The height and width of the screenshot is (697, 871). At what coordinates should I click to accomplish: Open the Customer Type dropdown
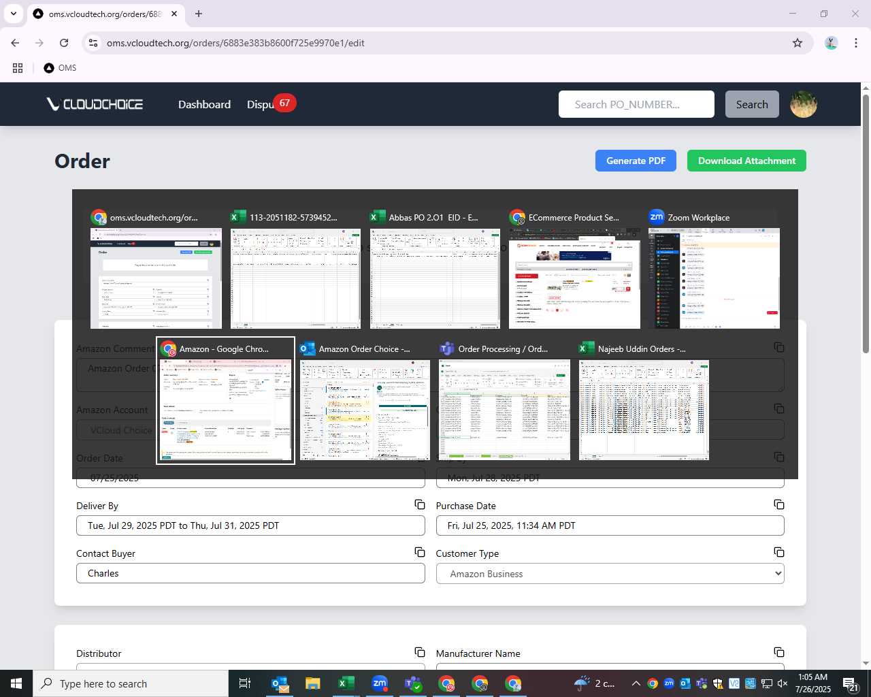point(610,574)
